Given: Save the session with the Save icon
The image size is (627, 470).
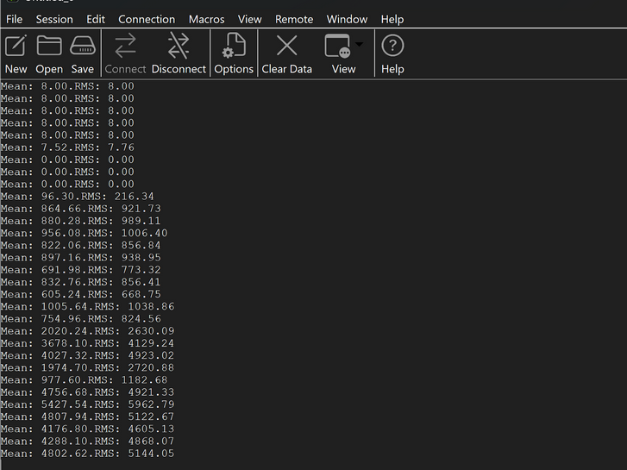Looking at the screenshot, I should click(x=83, y=46).
